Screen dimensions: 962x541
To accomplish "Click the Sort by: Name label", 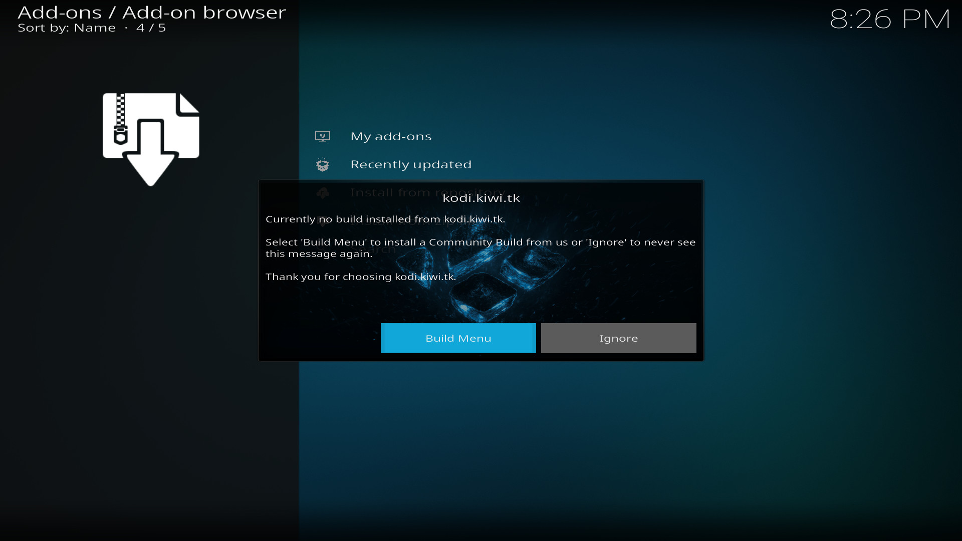I will click(67, 28).
